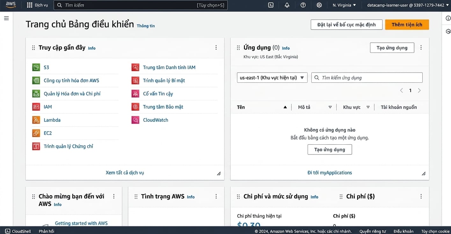Open Tùy chọn cookie in the footer
The image size is (451, 234).
(435, 231)
